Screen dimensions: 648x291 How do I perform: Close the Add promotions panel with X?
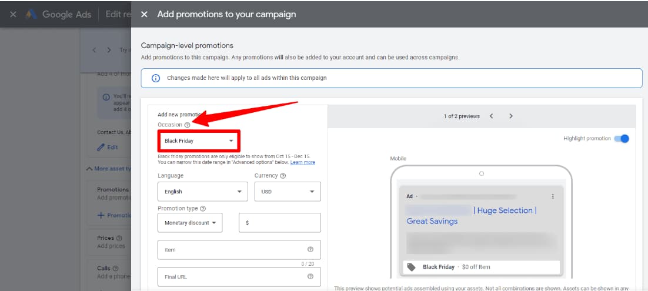click(x=145, y=14)
